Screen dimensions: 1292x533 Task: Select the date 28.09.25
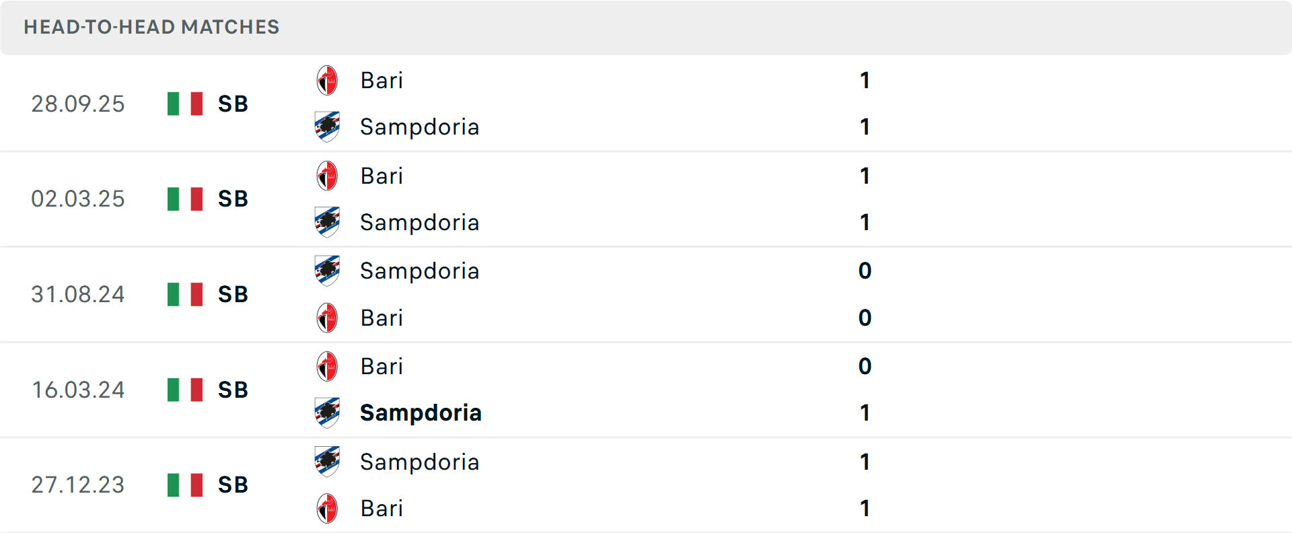[x=78, y=104]
